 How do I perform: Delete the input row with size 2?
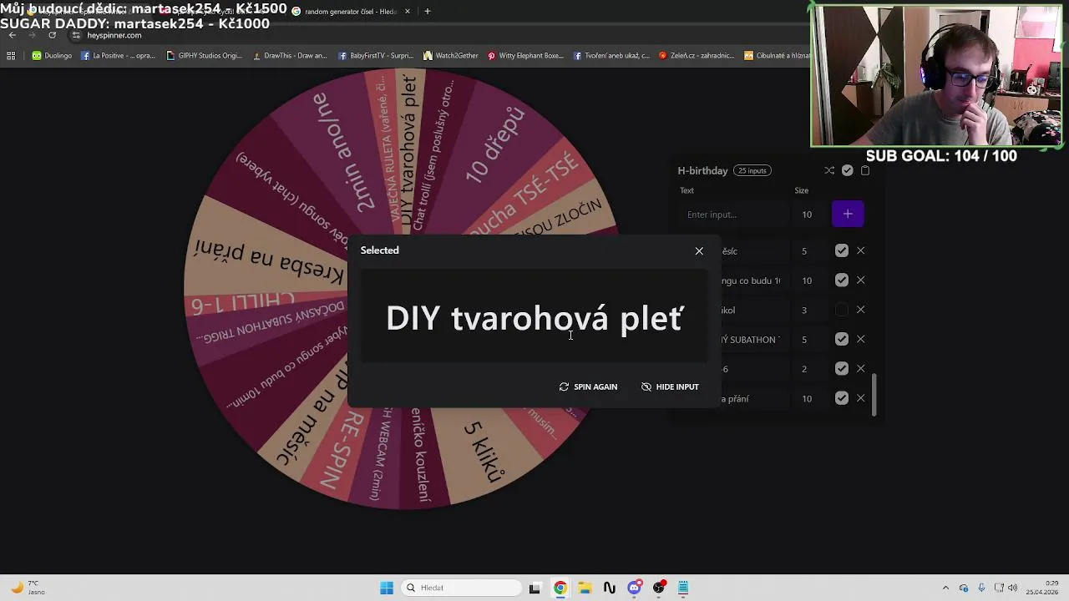pos(860,369)
